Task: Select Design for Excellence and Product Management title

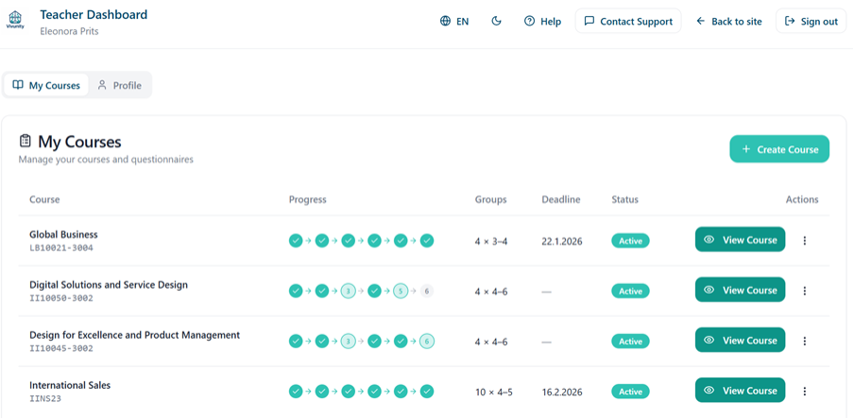Action: pyautogui.click(x=134, y=335)
